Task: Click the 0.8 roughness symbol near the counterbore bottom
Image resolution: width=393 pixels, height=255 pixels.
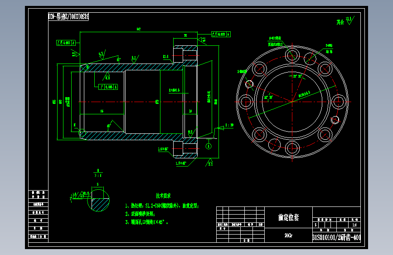Action: 191,133
